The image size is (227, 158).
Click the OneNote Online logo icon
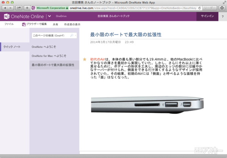[6, 17]
